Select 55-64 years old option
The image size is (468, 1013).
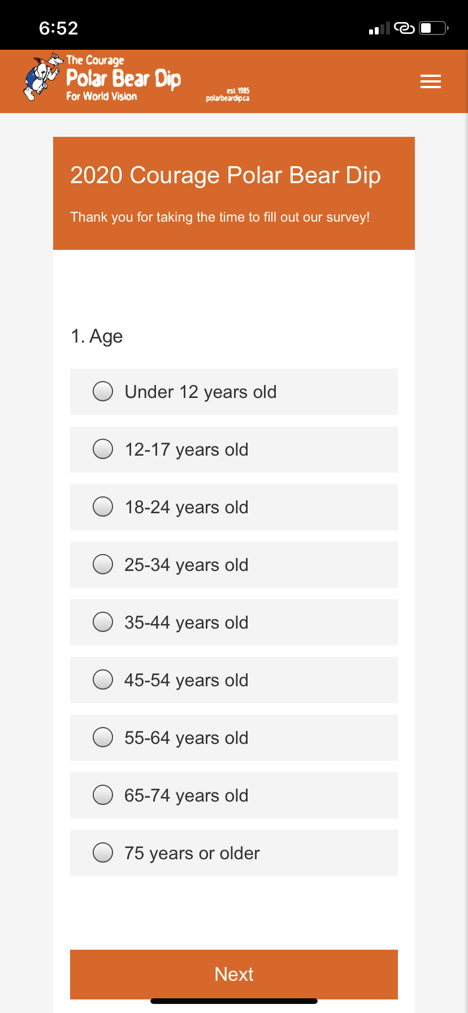[x=234, y=738]
